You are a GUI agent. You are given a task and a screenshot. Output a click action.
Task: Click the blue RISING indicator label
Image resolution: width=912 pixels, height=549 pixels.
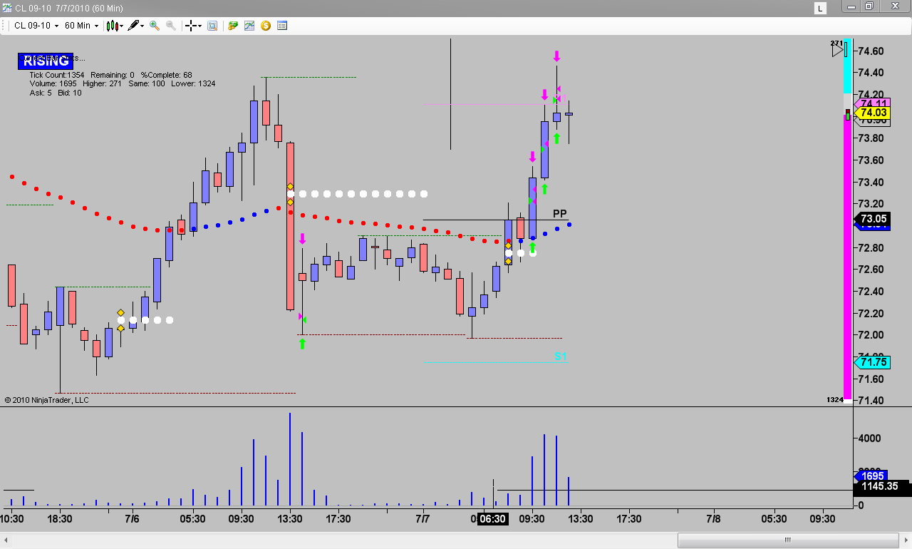click(46, 61)
